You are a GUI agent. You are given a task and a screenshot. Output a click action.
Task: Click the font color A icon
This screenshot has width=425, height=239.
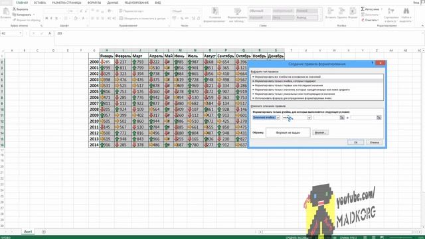pos(83,18)
